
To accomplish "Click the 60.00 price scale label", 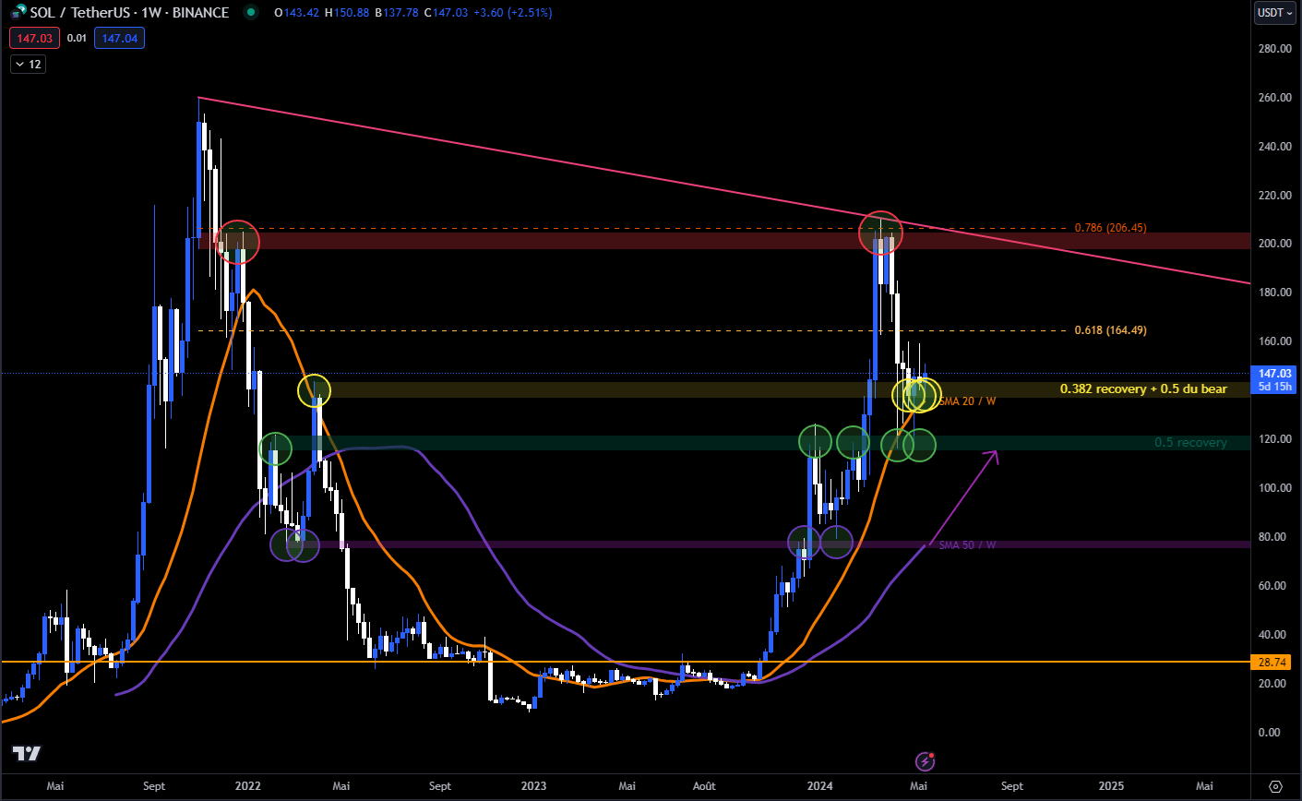I will 1274,586.
